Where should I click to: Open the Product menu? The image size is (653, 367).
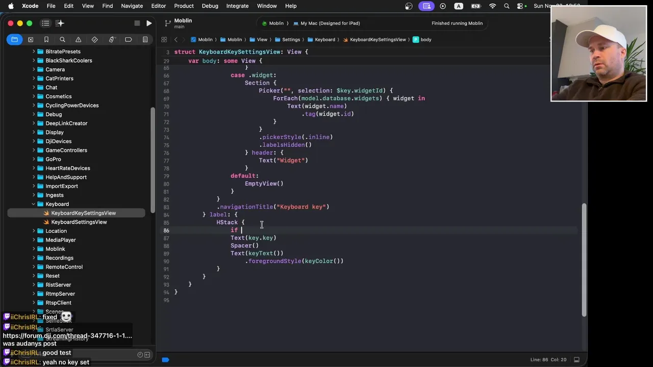click(184, 6)
